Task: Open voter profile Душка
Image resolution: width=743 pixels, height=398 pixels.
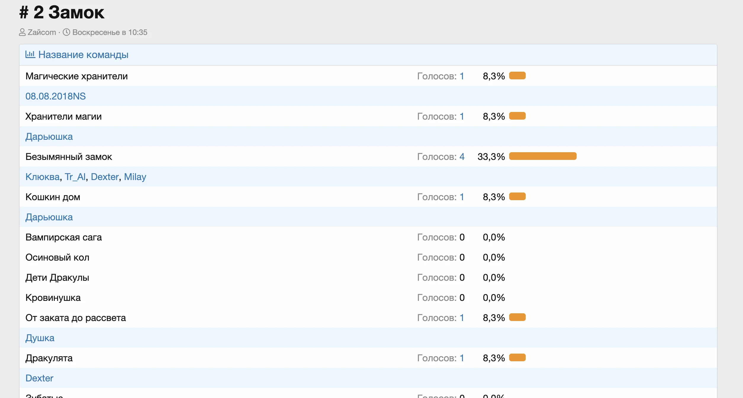Action: (40, 338)
